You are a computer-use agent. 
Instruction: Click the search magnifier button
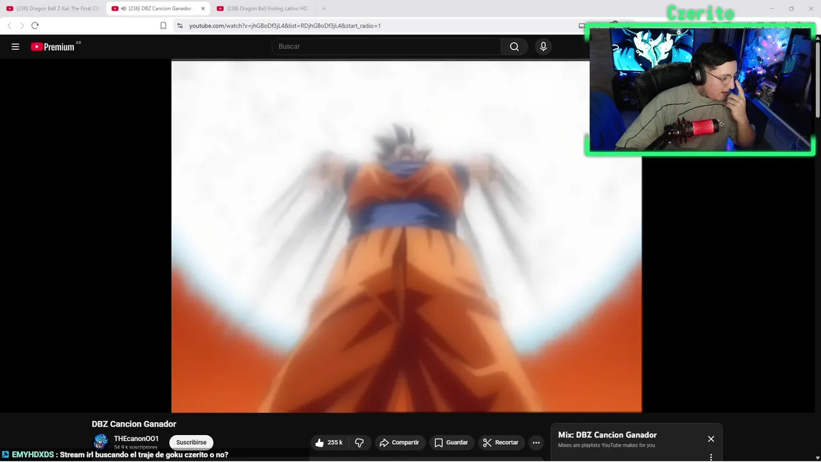[514, 46]
